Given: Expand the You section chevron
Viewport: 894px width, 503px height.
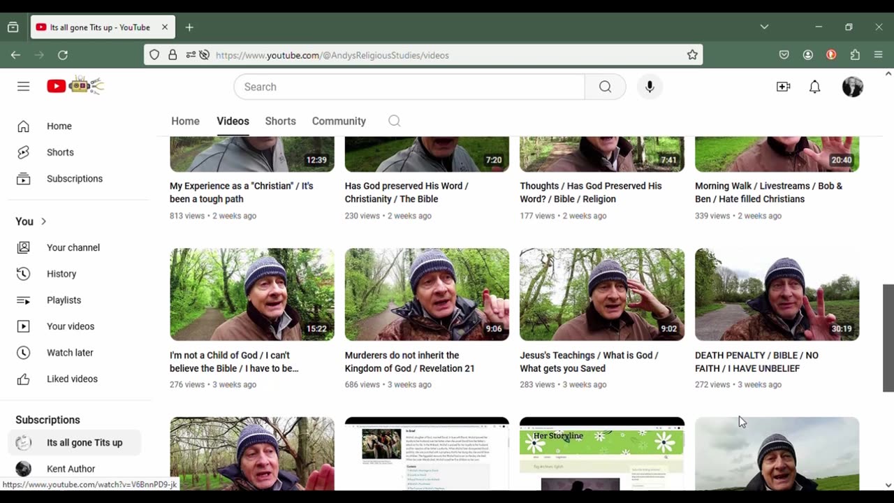Looking at the screenshot, I should click(x=43, y=221).
